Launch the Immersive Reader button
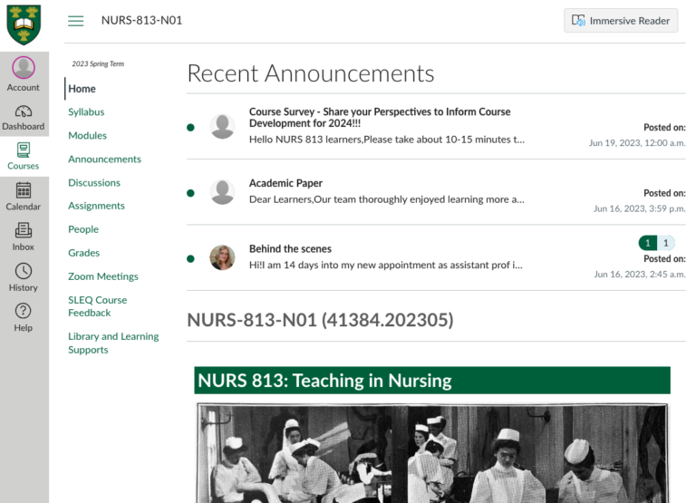The width and height of the screenshot is (696, 503). click(621, 21)
